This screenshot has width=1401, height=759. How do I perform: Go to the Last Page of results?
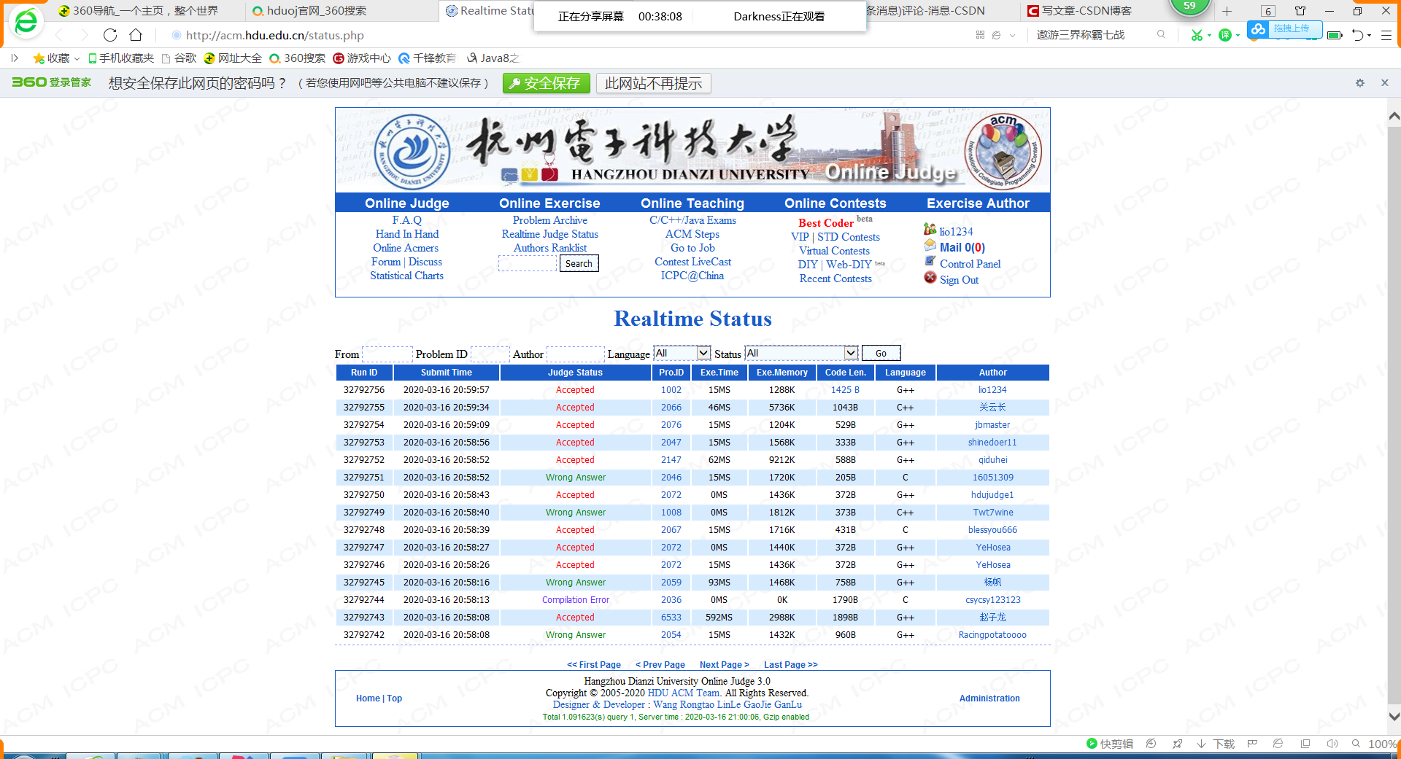pyautogui.click(x=790, y=664)
